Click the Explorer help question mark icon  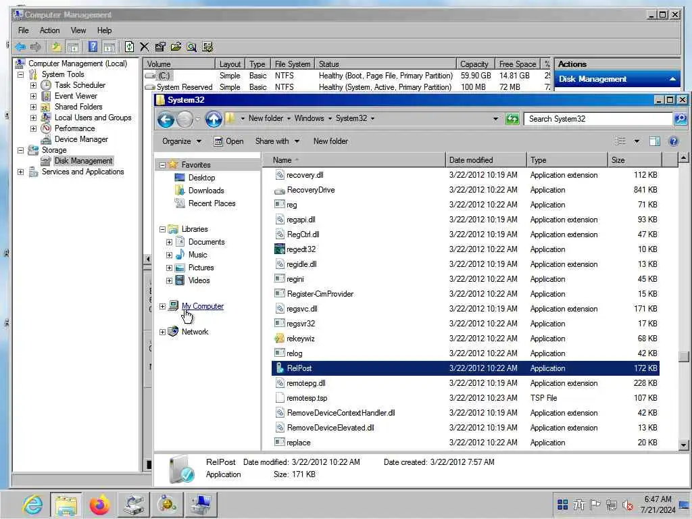pos(674,141)
